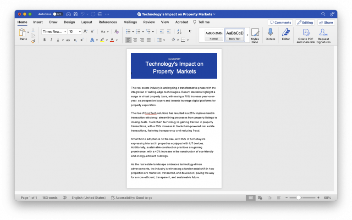Click the Dictate microphone icon

pyautogui.click(x=270, y=33)
